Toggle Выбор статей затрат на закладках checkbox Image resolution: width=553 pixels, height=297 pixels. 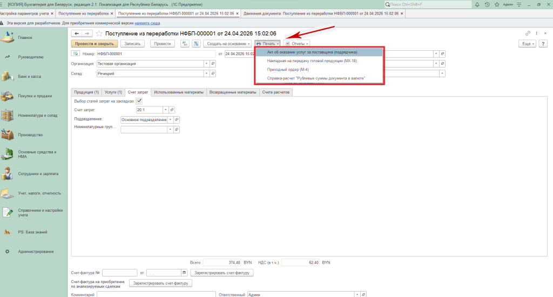click(x=139, y=101)
